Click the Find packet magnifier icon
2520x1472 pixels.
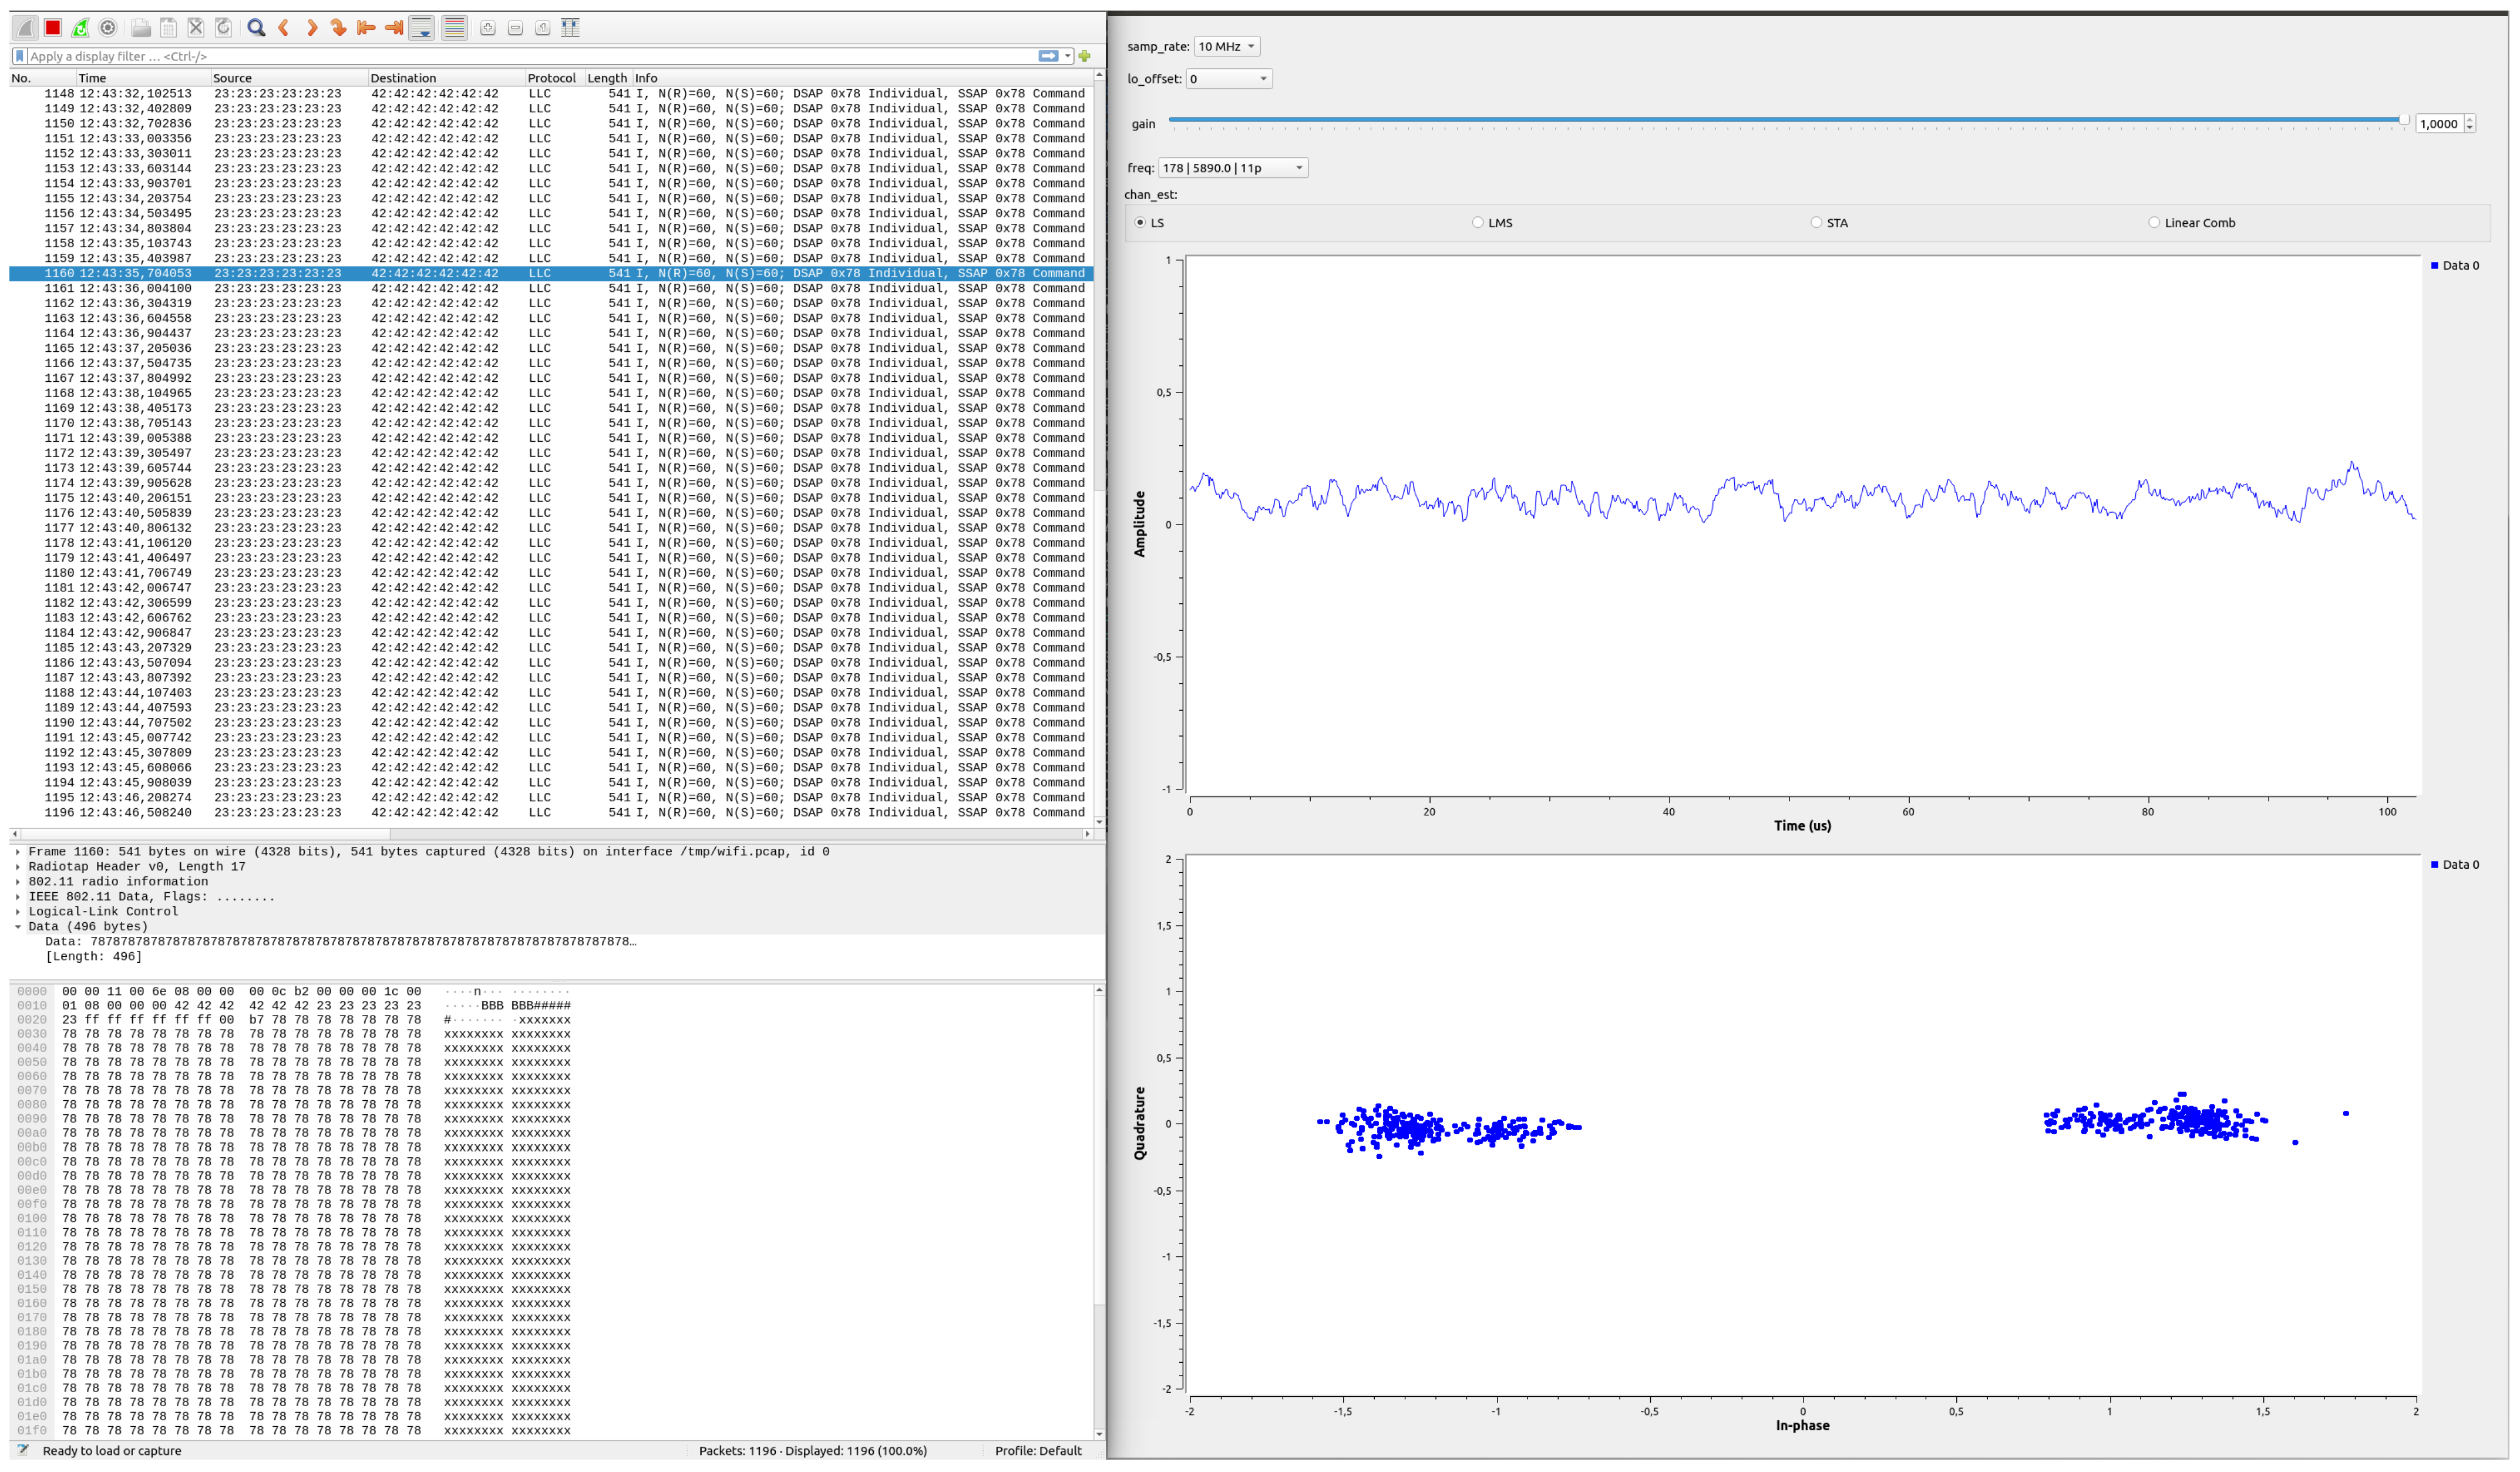pyautogui.click(x=256, y=28)
